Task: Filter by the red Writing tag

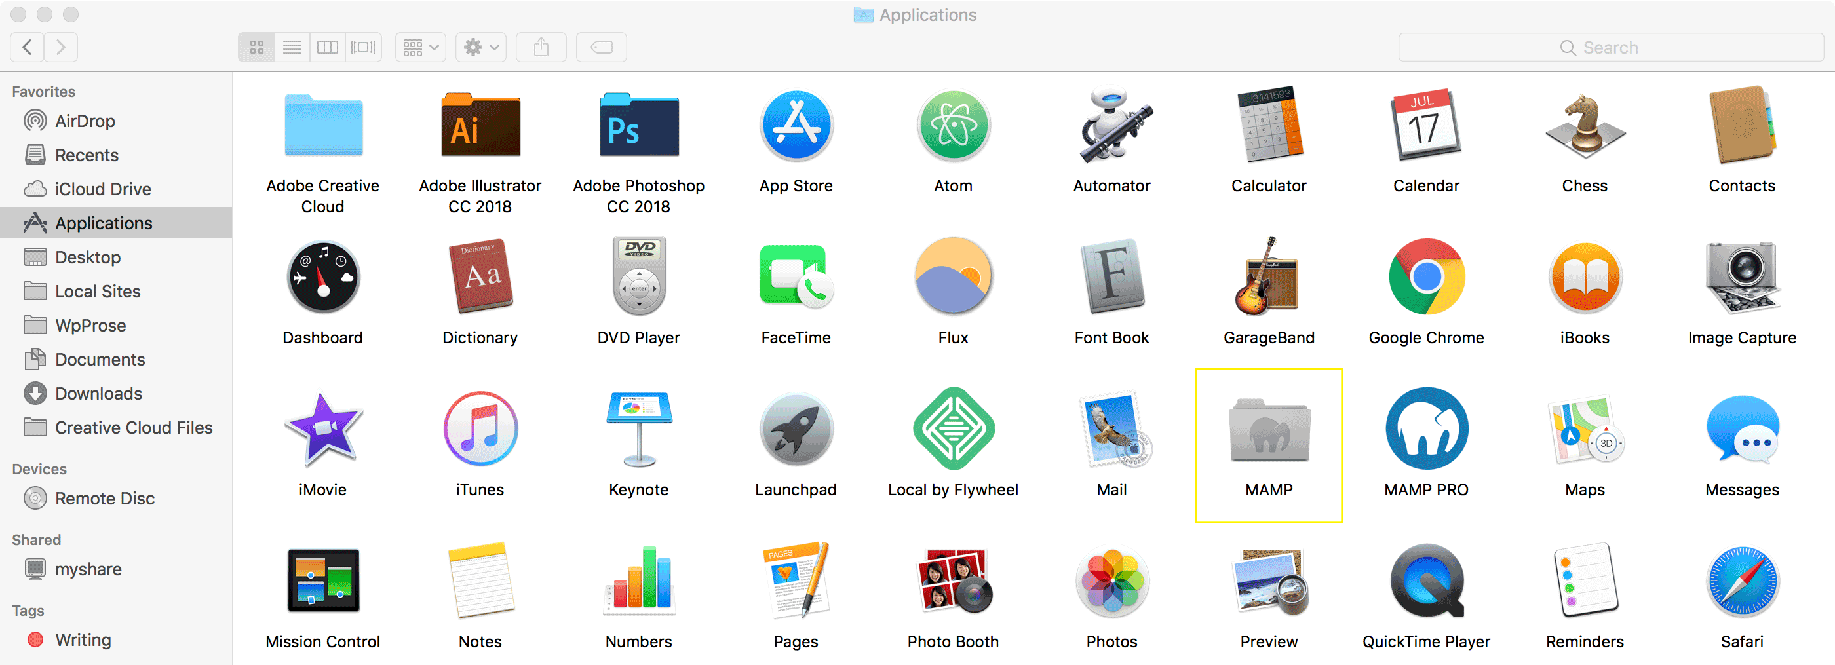Action: [116, 640]
